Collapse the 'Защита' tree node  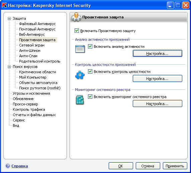point(9,18)
